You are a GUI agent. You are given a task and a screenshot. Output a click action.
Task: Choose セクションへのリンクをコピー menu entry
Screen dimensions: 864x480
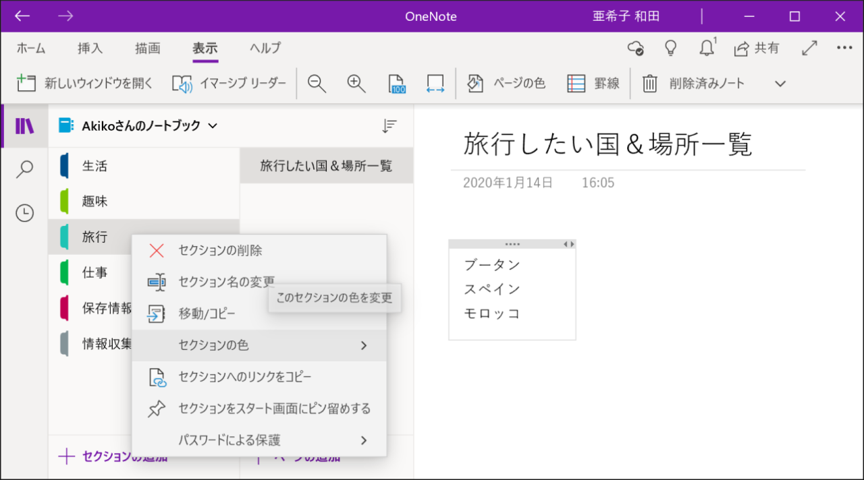[244, 377]
